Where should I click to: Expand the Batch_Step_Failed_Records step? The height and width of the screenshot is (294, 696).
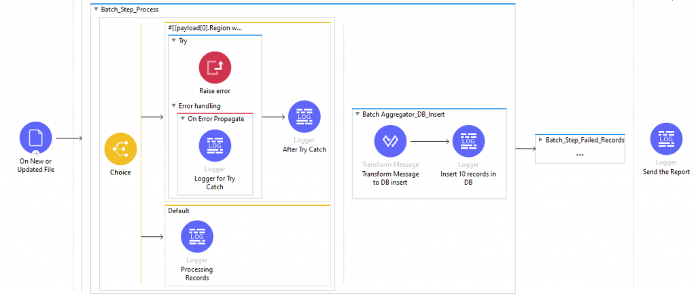click(541, 140)
